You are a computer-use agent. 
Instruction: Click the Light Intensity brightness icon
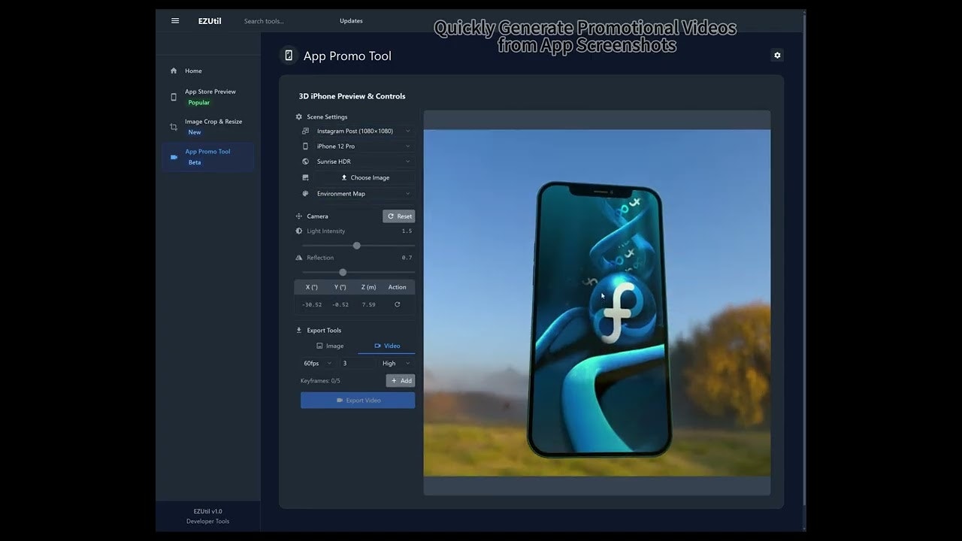299,231
